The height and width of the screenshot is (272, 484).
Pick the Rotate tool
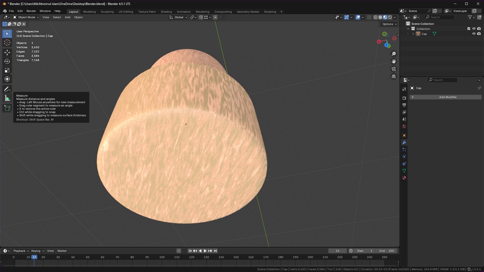click(x=7, y=61)
